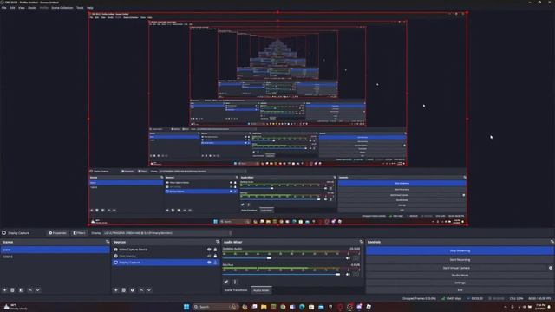Viewport: 555px width, 312px height.
Task: Switch to Scene Transitions tab
Action: tap(236, 290)
